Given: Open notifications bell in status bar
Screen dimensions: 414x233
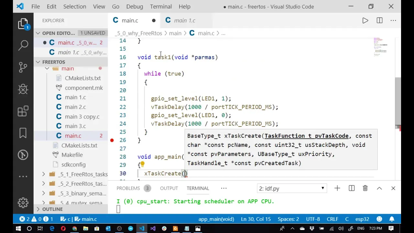Looking at the screenshot, I should tap(392, 219).
